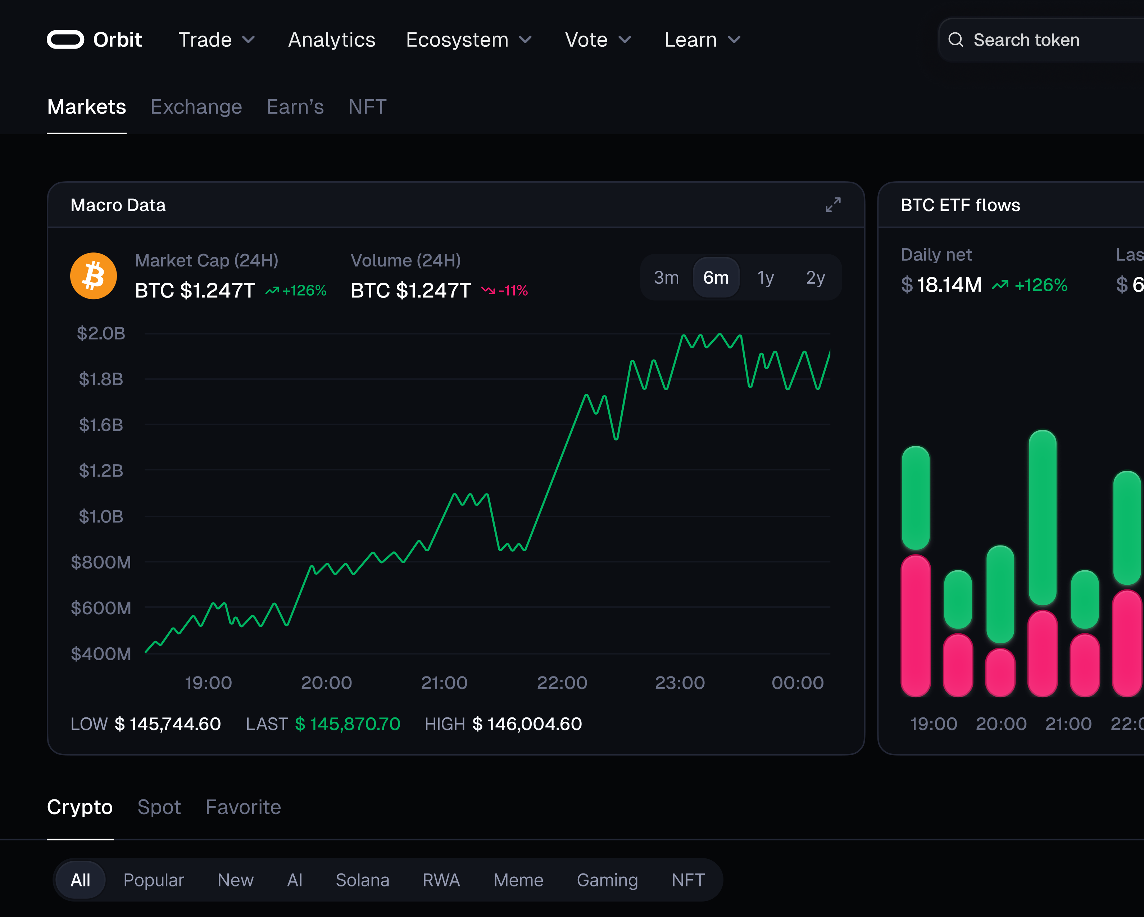Click the green Market Cap uptrend arrow
Screen dimensions: 1144x917
(272, 291)
